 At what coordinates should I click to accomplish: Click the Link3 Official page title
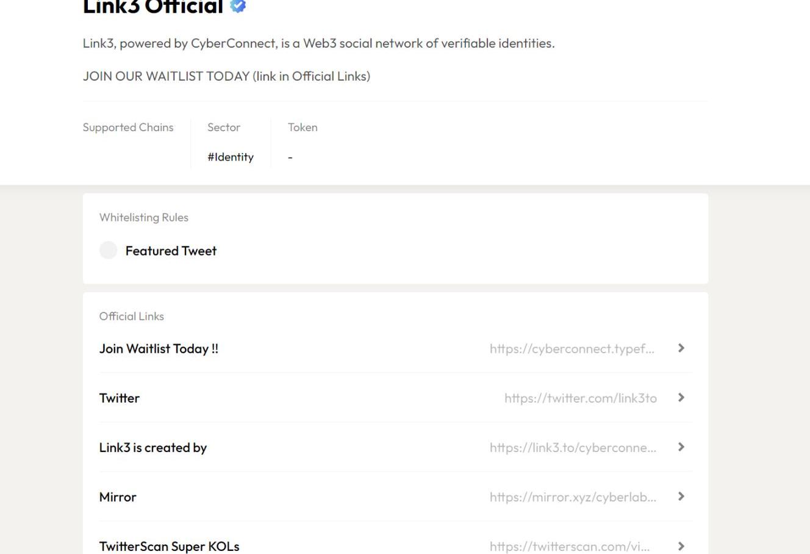click(x=153, y=7)
